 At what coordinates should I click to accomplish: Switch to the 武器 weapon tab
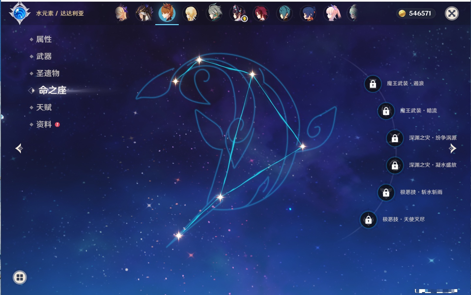coord(44,56)
